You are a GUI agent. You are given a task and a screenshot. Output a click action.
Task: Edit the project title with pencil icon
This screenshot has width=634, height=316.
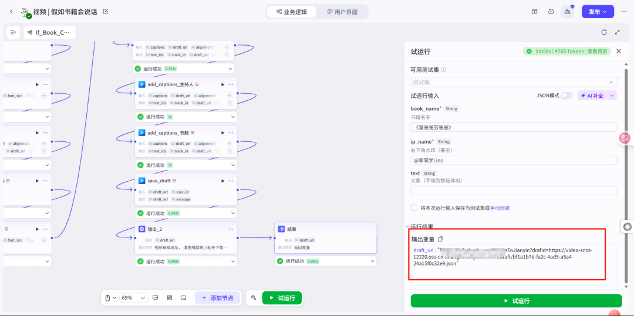[106, 12]
